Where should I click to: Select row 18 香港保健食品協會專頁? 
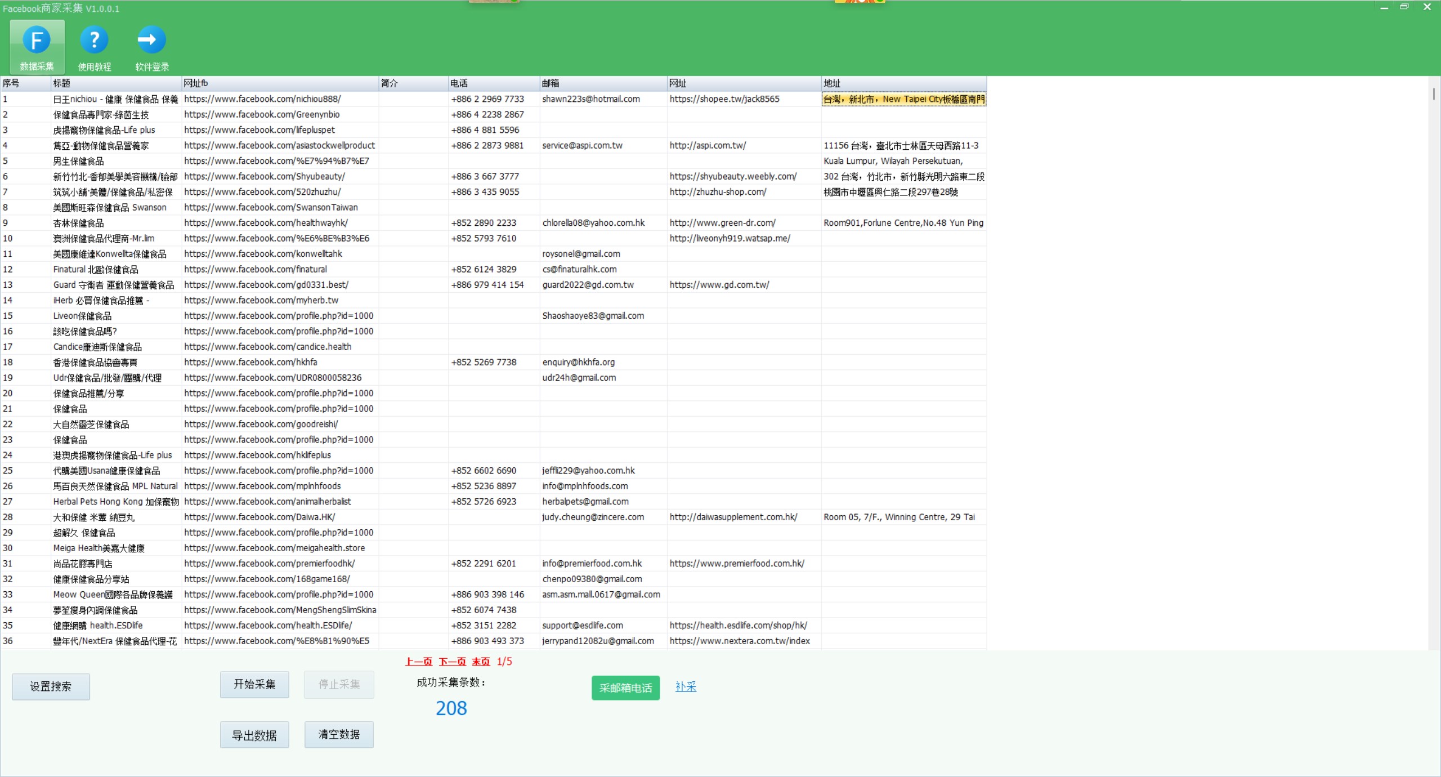point(493,362)
